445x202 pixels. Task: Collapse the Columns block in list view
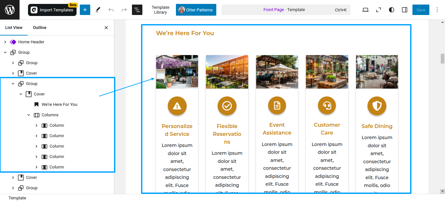click(x=29, y=115)
